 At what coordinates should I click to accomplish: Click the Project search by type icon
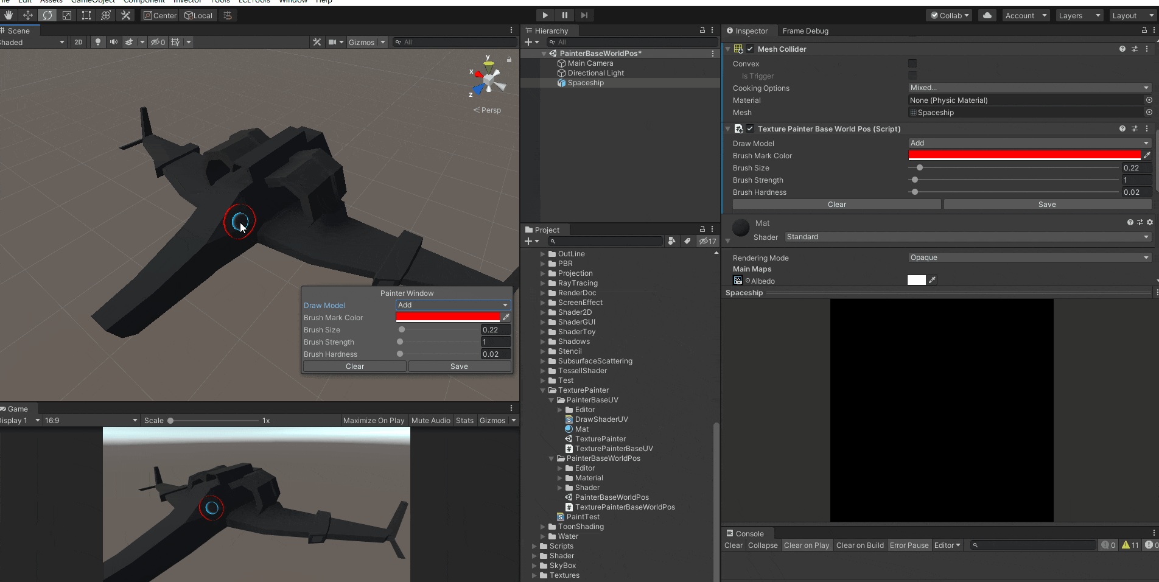tap(672, 241)
